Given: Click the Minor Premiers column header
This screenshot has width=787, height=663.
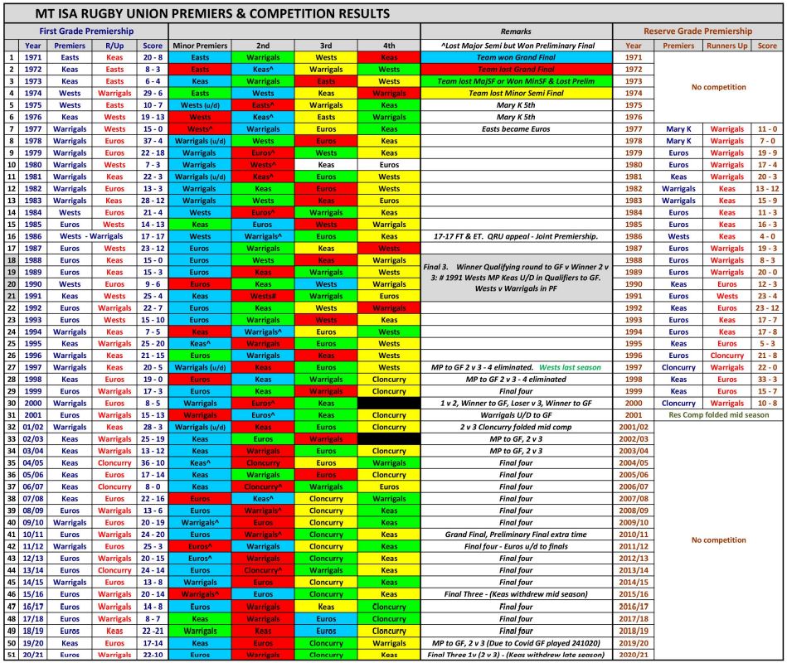Looking at the screenshot, I should 199,46.
